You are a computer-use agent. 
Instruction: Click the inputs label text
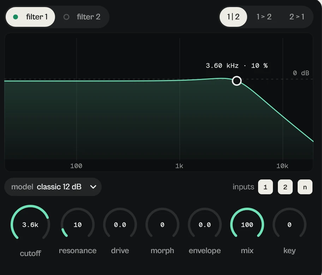[243, 187]
